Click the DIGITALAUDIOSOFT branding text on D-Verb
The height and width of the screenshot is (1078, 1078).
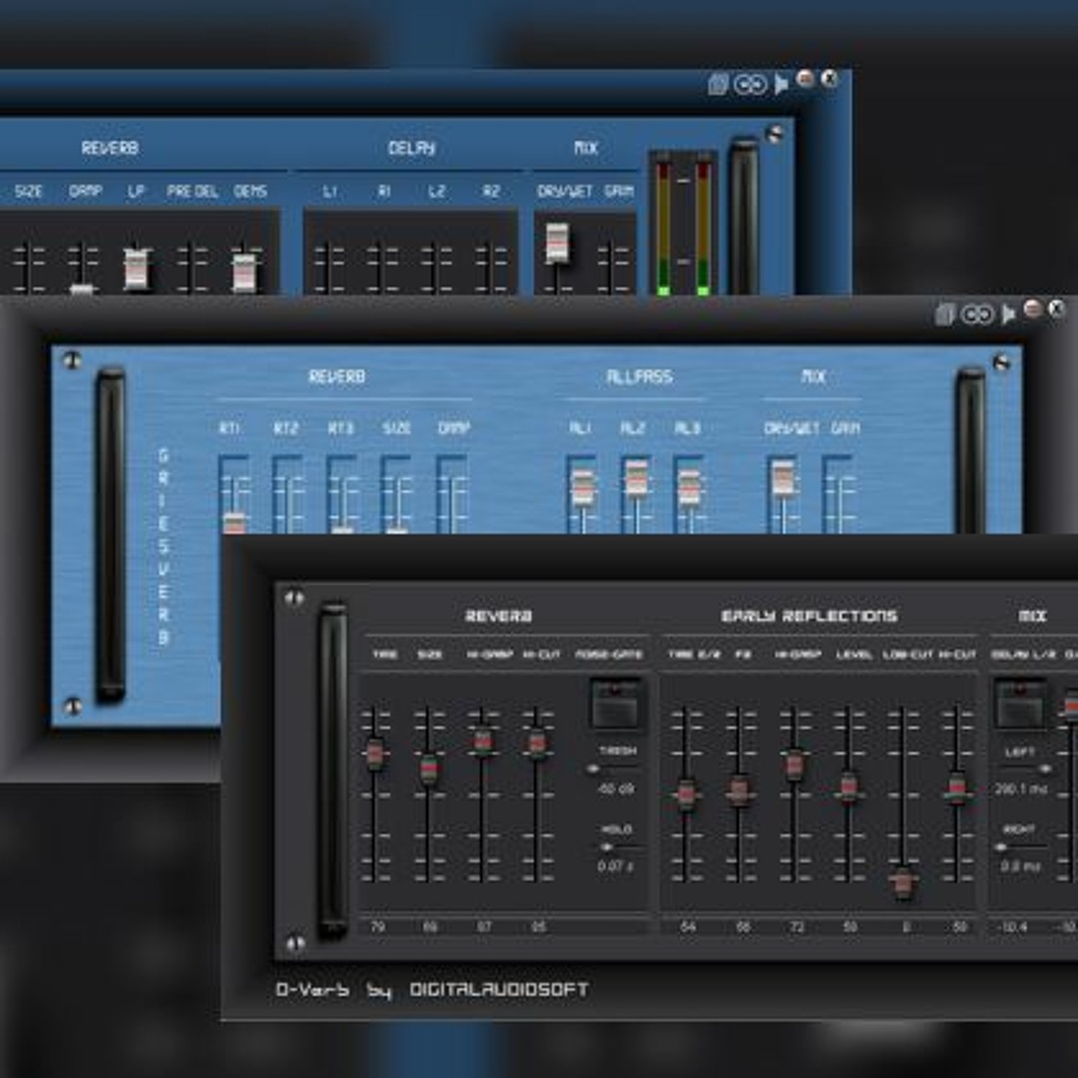(x=499, y=988)
